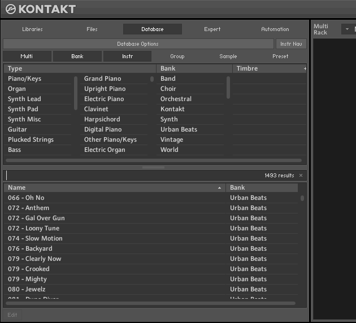356x323 pixels.
Task: Select the Vintage bank
Action: 190,139
